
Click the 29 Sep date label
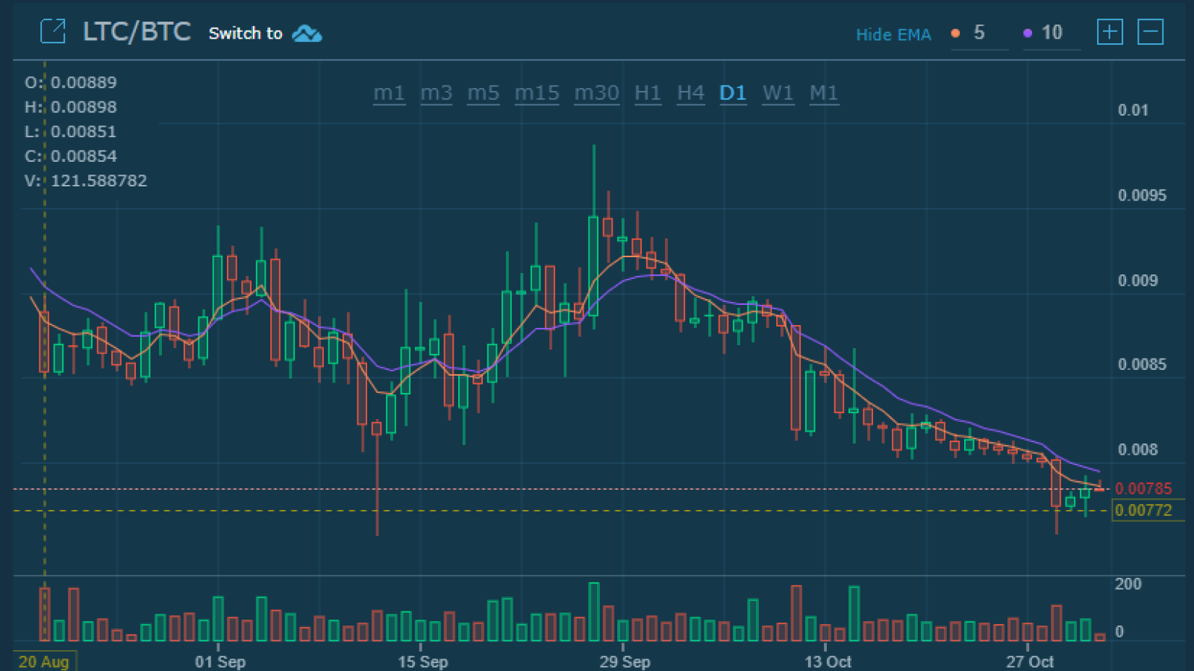(x=625, y=661)
